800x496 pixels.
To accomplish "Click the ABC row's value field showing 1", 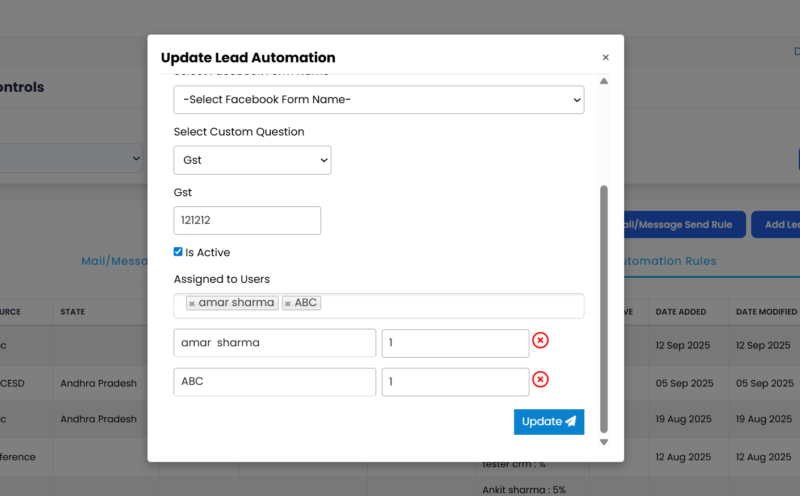I will (x=455, y=382).
